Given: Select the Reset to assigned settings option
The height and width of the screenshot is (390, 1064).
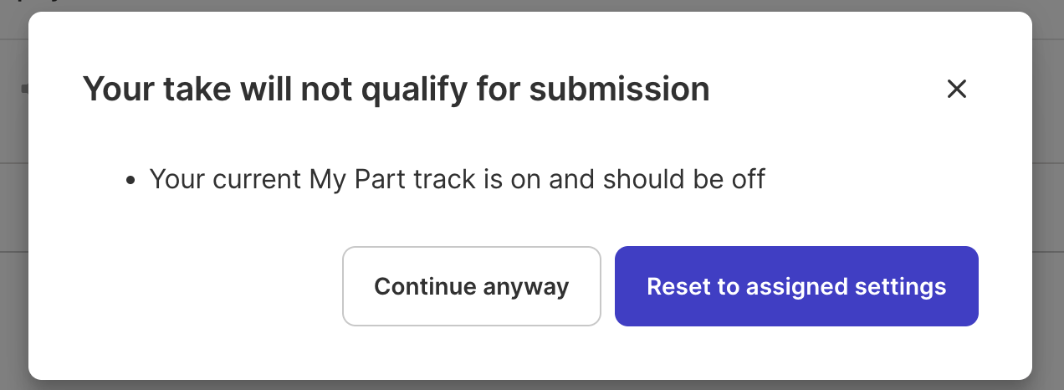Looking at the screenshot, I should [x=796, y=286].
